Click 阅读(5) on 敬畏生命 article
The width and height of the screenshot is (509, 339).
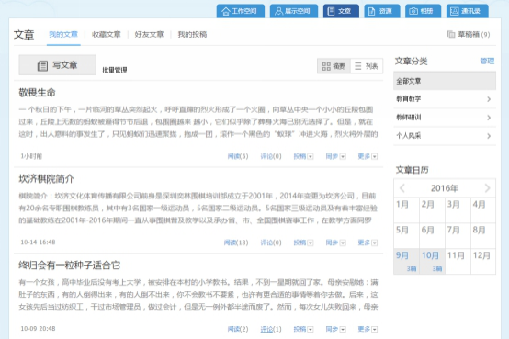pos(238,156)
